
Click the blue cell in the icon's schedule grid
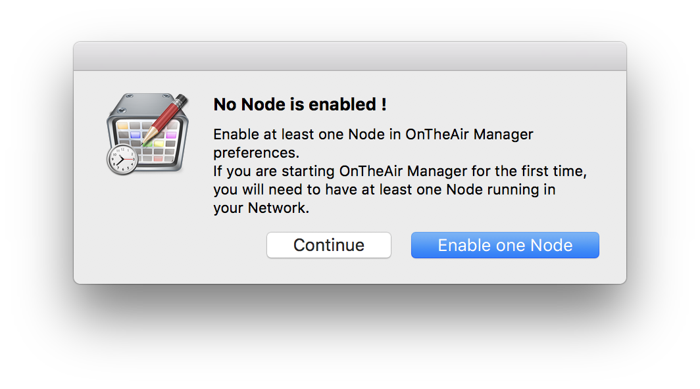click(x=136, y=135)
